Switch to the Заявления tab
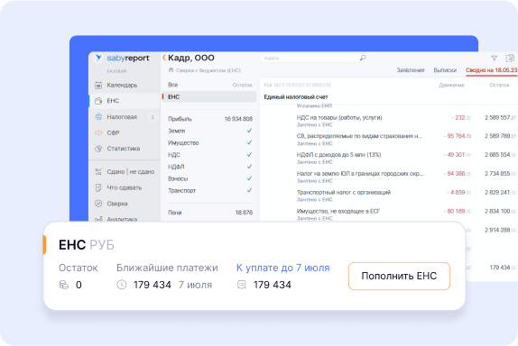The width and height of the screenshot is (518, 346). (x=411, y=70)
